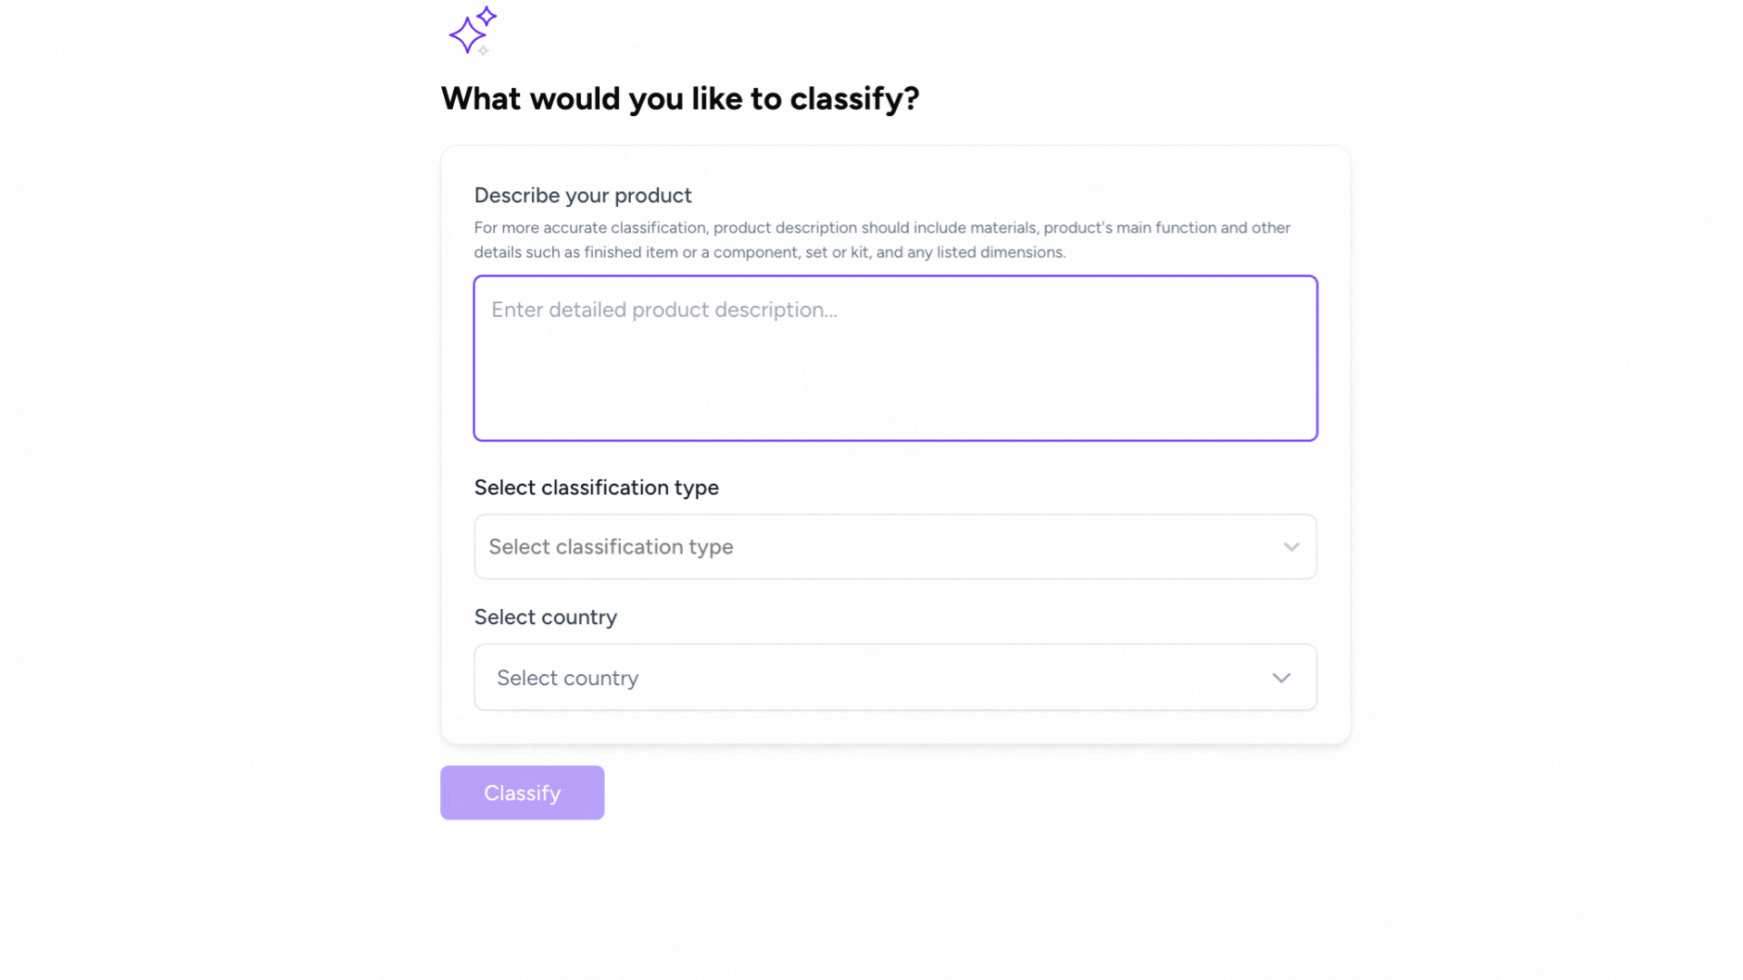Screen dimensions: 1743x980
Task: Click the small upper sparkle star
Action: 487,15
